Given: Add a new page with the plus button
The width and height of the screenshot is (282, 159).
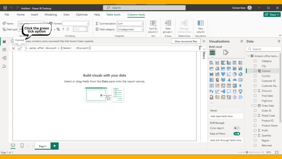Looking at the screenshot, I should (55, 146).
